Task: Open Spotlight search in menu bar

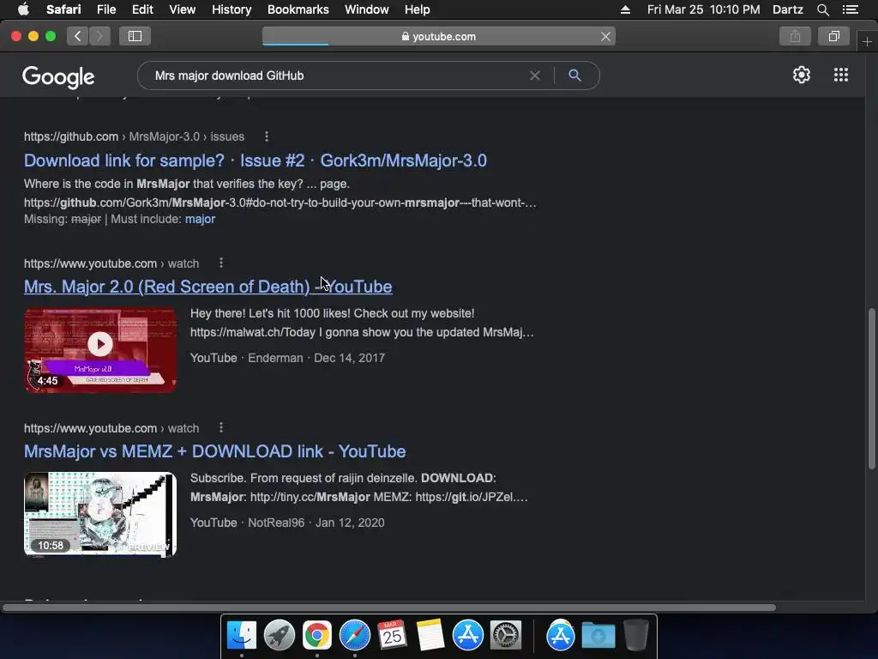Action: (x=822, y=9)
